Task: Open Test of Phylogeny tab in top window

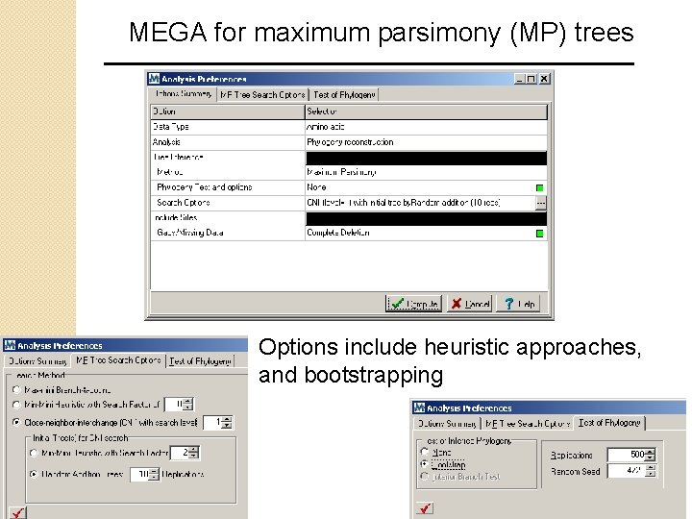Action: [x=344, y=95]
